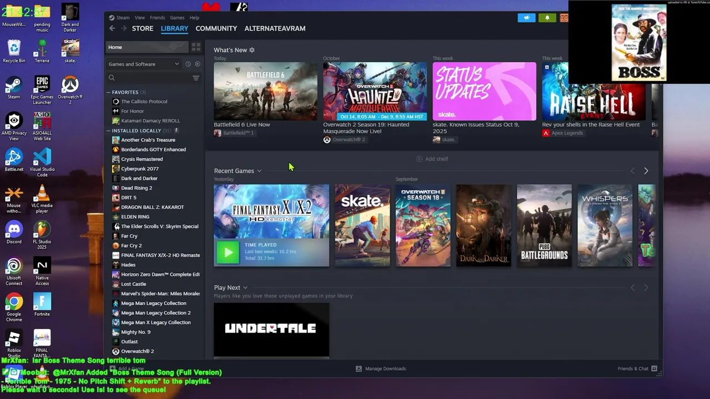Select Hades in the library list
710x399 pixels.
128,265
